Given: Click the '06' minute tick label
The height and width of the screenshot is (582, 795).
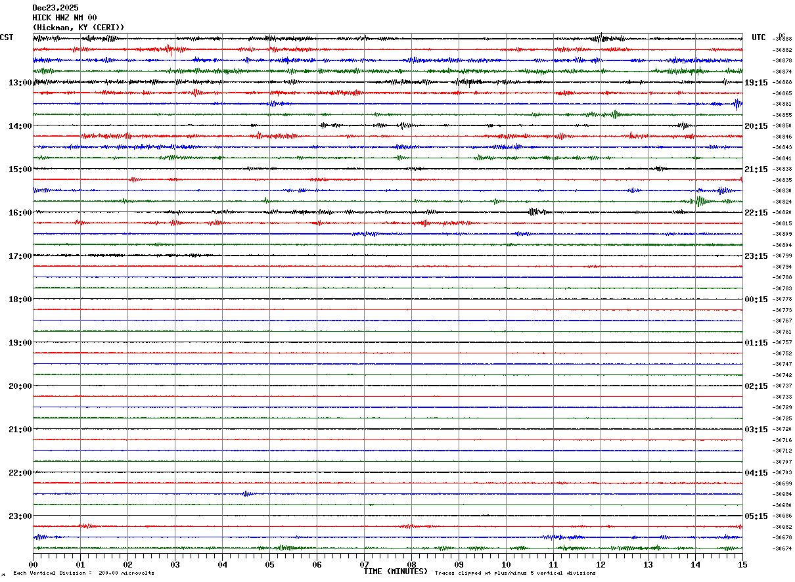Looking at the screenshot, I should [x=317, y=564].
